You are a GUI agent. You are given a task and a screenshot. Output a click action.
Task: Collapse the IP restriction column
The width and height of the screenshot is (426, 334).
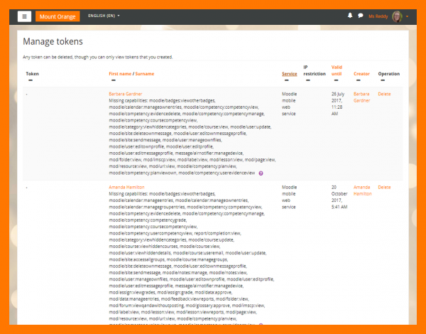pyautogui.click(x=307, y=80)
